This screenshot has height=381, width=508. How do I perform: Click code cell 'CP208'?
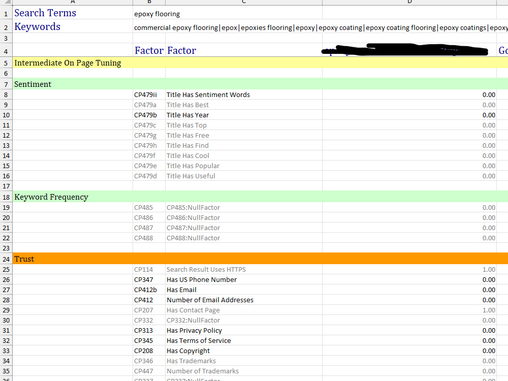click(149, 351)
